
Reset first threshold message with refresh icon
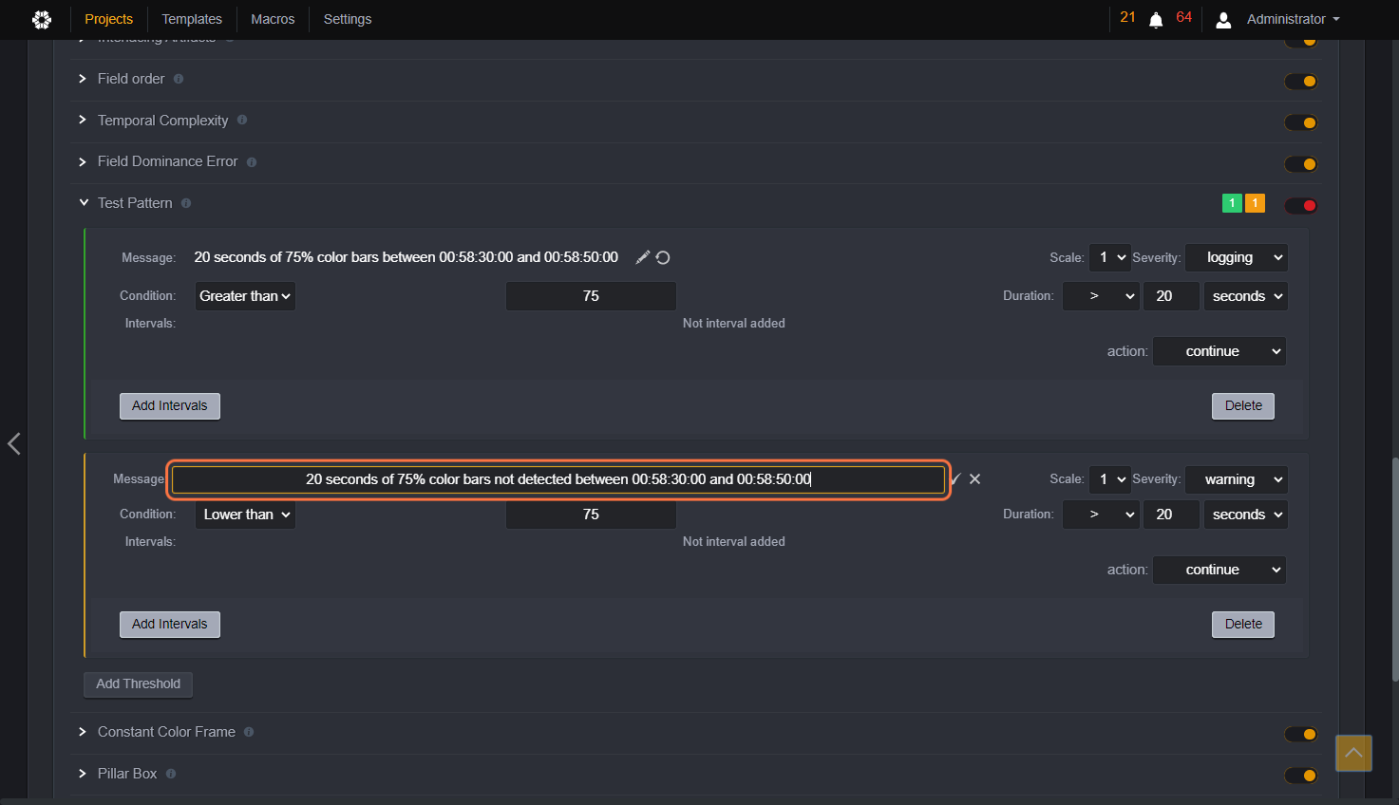pos(663,257)
